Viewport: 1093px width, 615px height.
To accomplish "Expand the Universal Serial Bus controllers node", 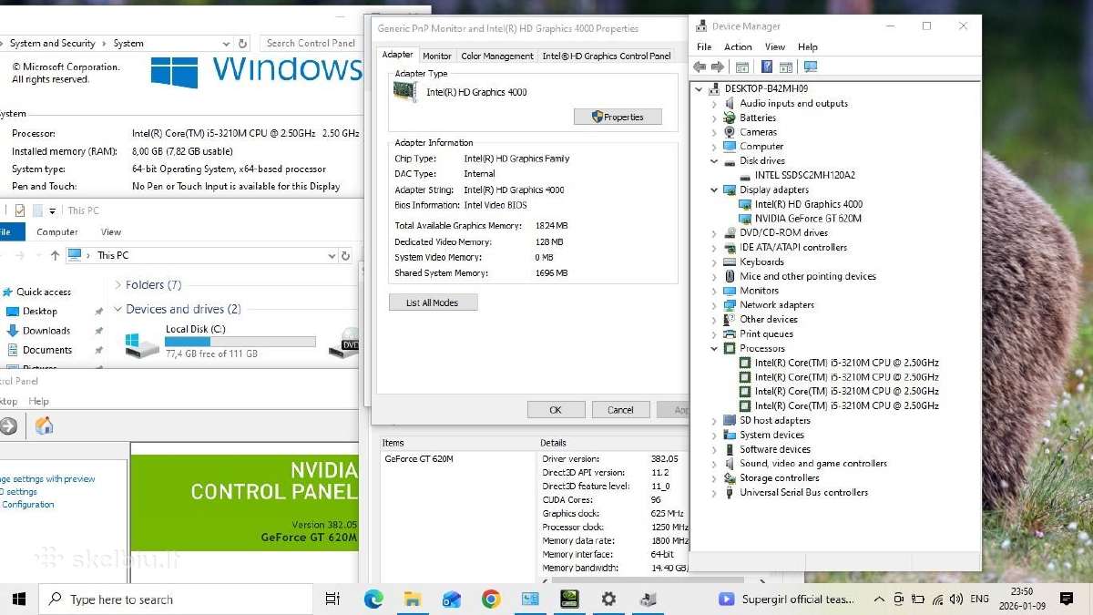I will 714,493.
